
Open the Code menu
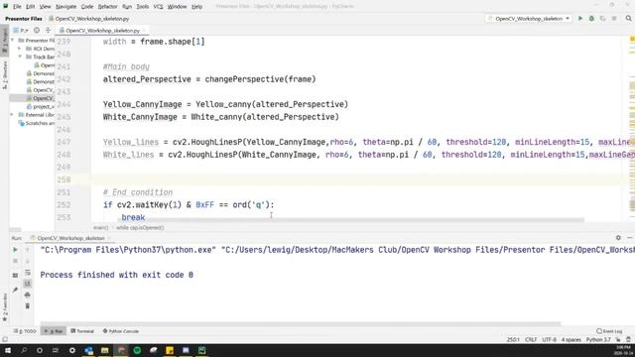87,7
